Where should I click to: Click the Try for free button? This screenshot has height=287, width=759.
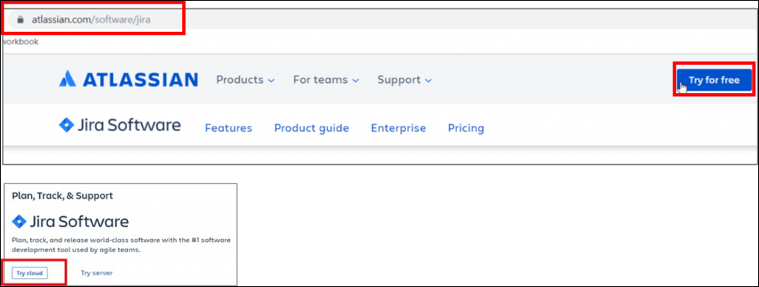714,80
